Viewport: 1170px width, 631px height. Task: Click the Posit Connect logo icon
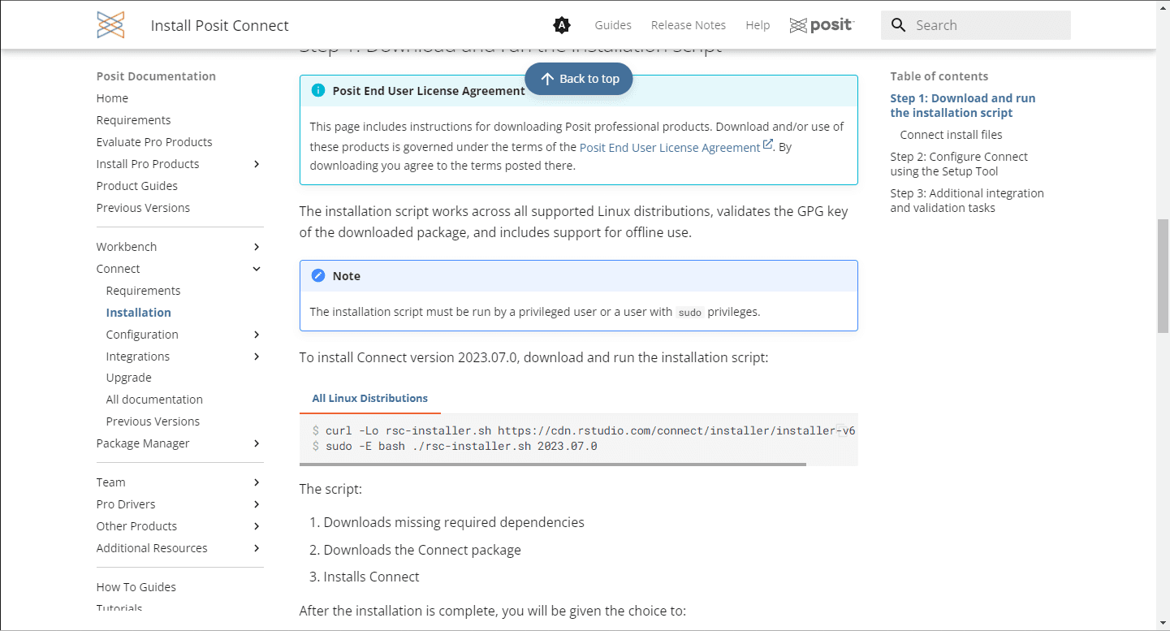point(110,25)
